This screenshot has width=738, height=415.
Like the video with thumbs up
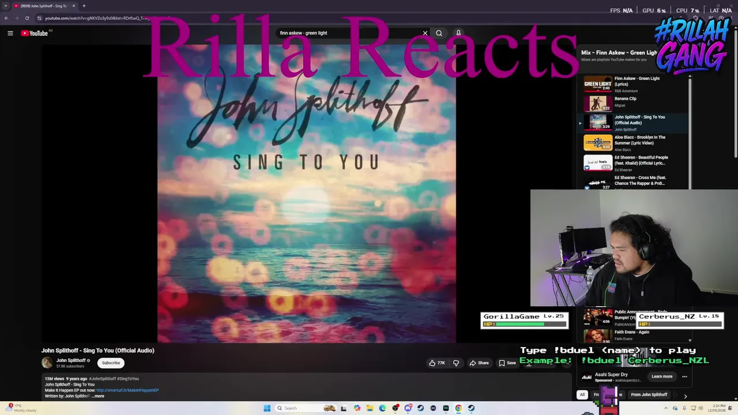point(437,363)
